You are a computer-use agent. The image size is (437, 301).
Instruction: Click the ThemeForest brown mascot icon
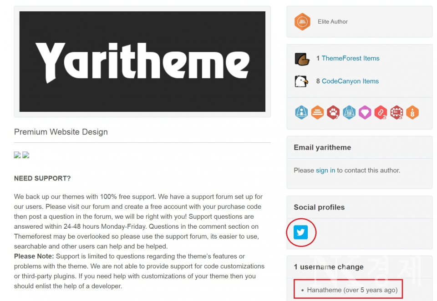[302, 59]
